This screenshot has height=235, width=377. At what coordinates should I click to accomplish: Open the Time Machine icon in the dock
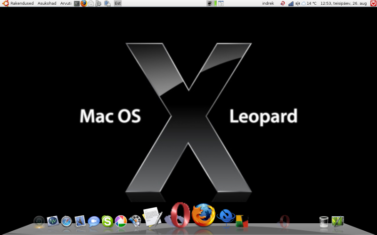[39, 222]
